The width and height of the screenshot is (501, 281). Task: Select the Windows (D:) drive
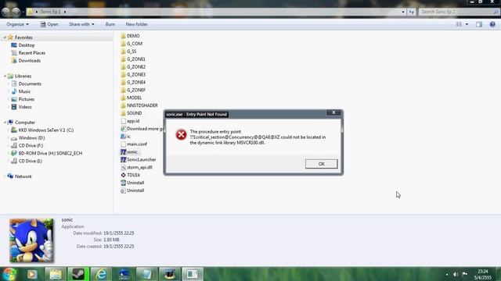pyautogui.click(x=31, y=137)
